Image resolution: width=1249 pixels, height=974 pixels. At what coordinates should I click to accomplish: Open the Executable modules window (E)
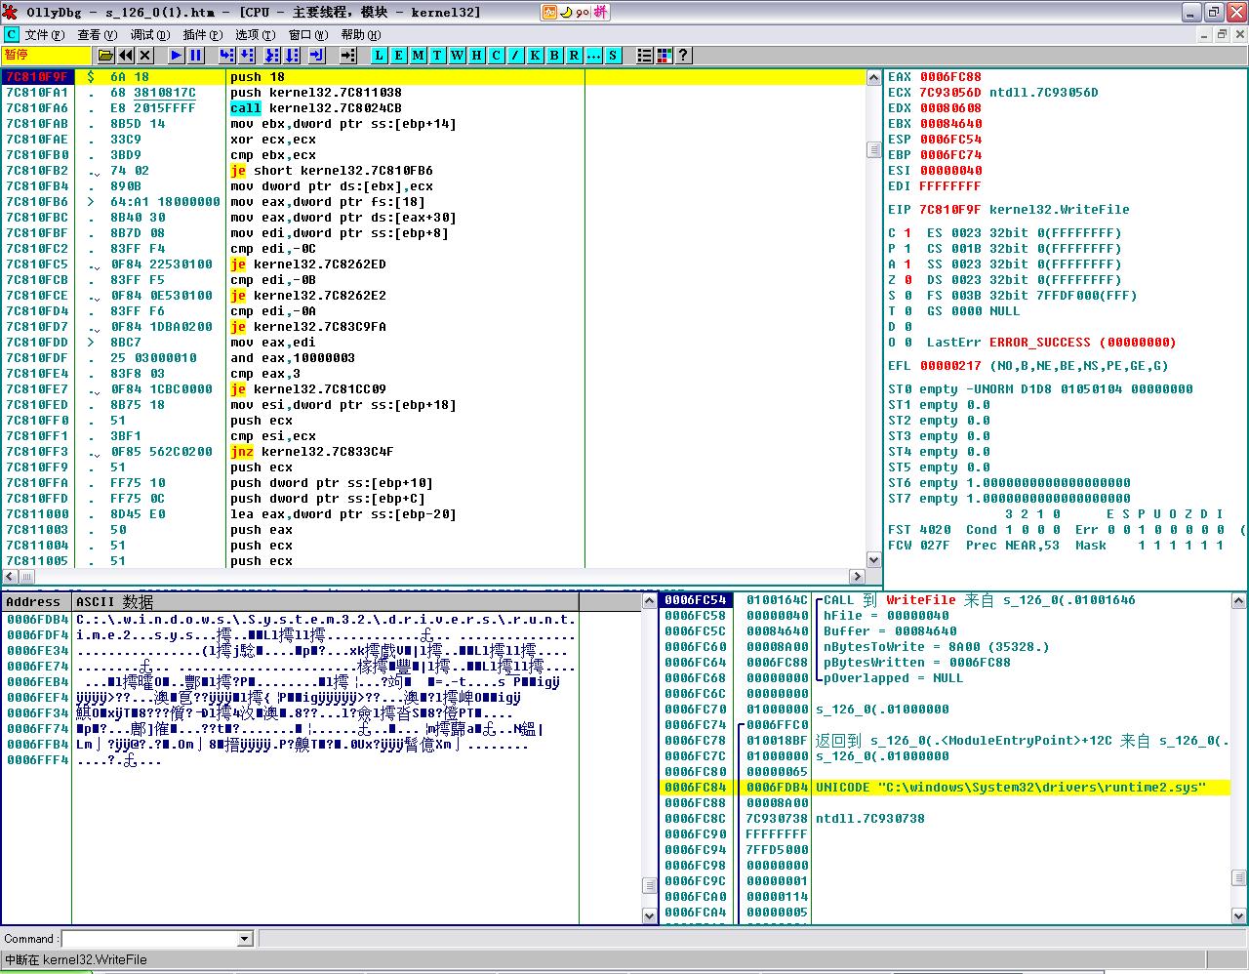click(398, 56)
